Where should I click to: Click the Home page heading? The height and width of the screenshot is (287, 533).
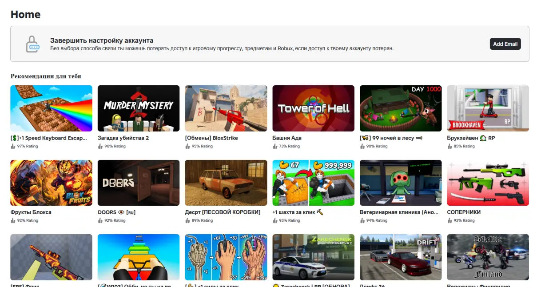(x=25, y=15)
